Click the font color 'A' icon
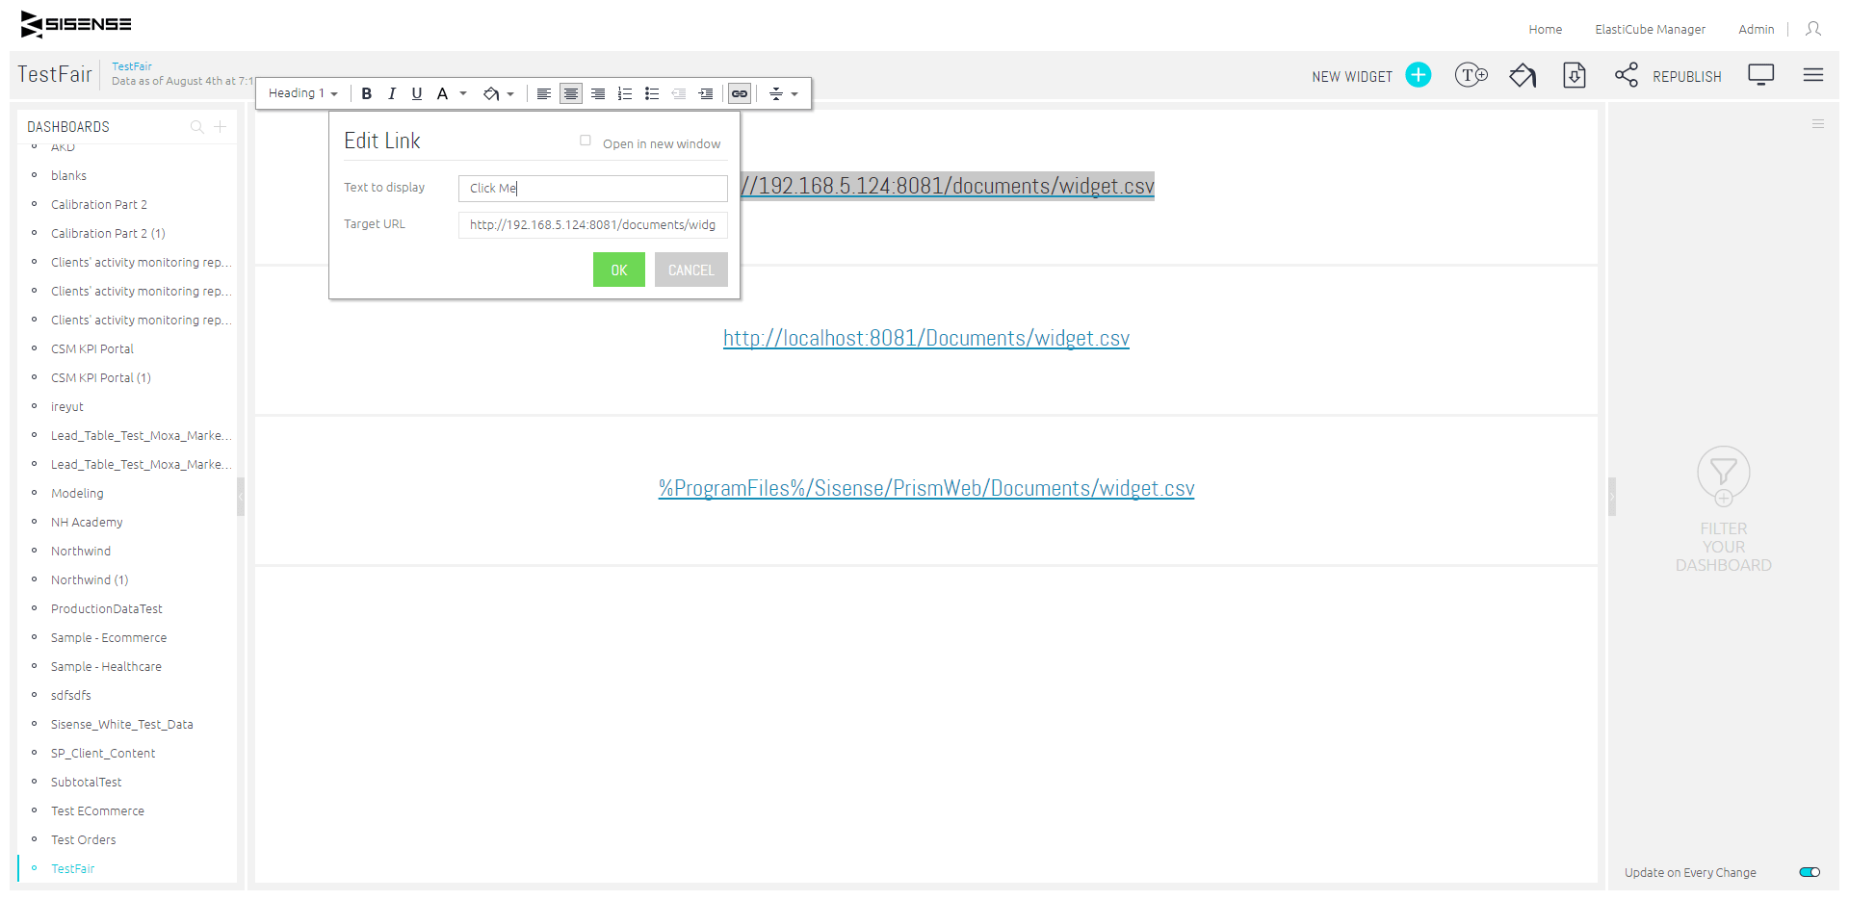The width and height of the screenshot is (1849, 900). (442, 93)
